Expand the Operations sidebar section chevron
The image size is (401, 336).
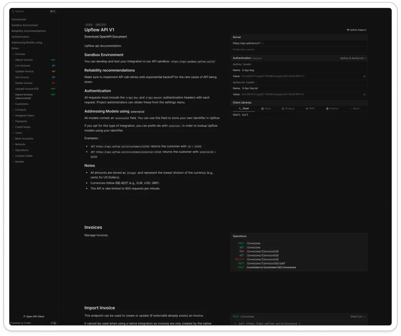point(13,150)
